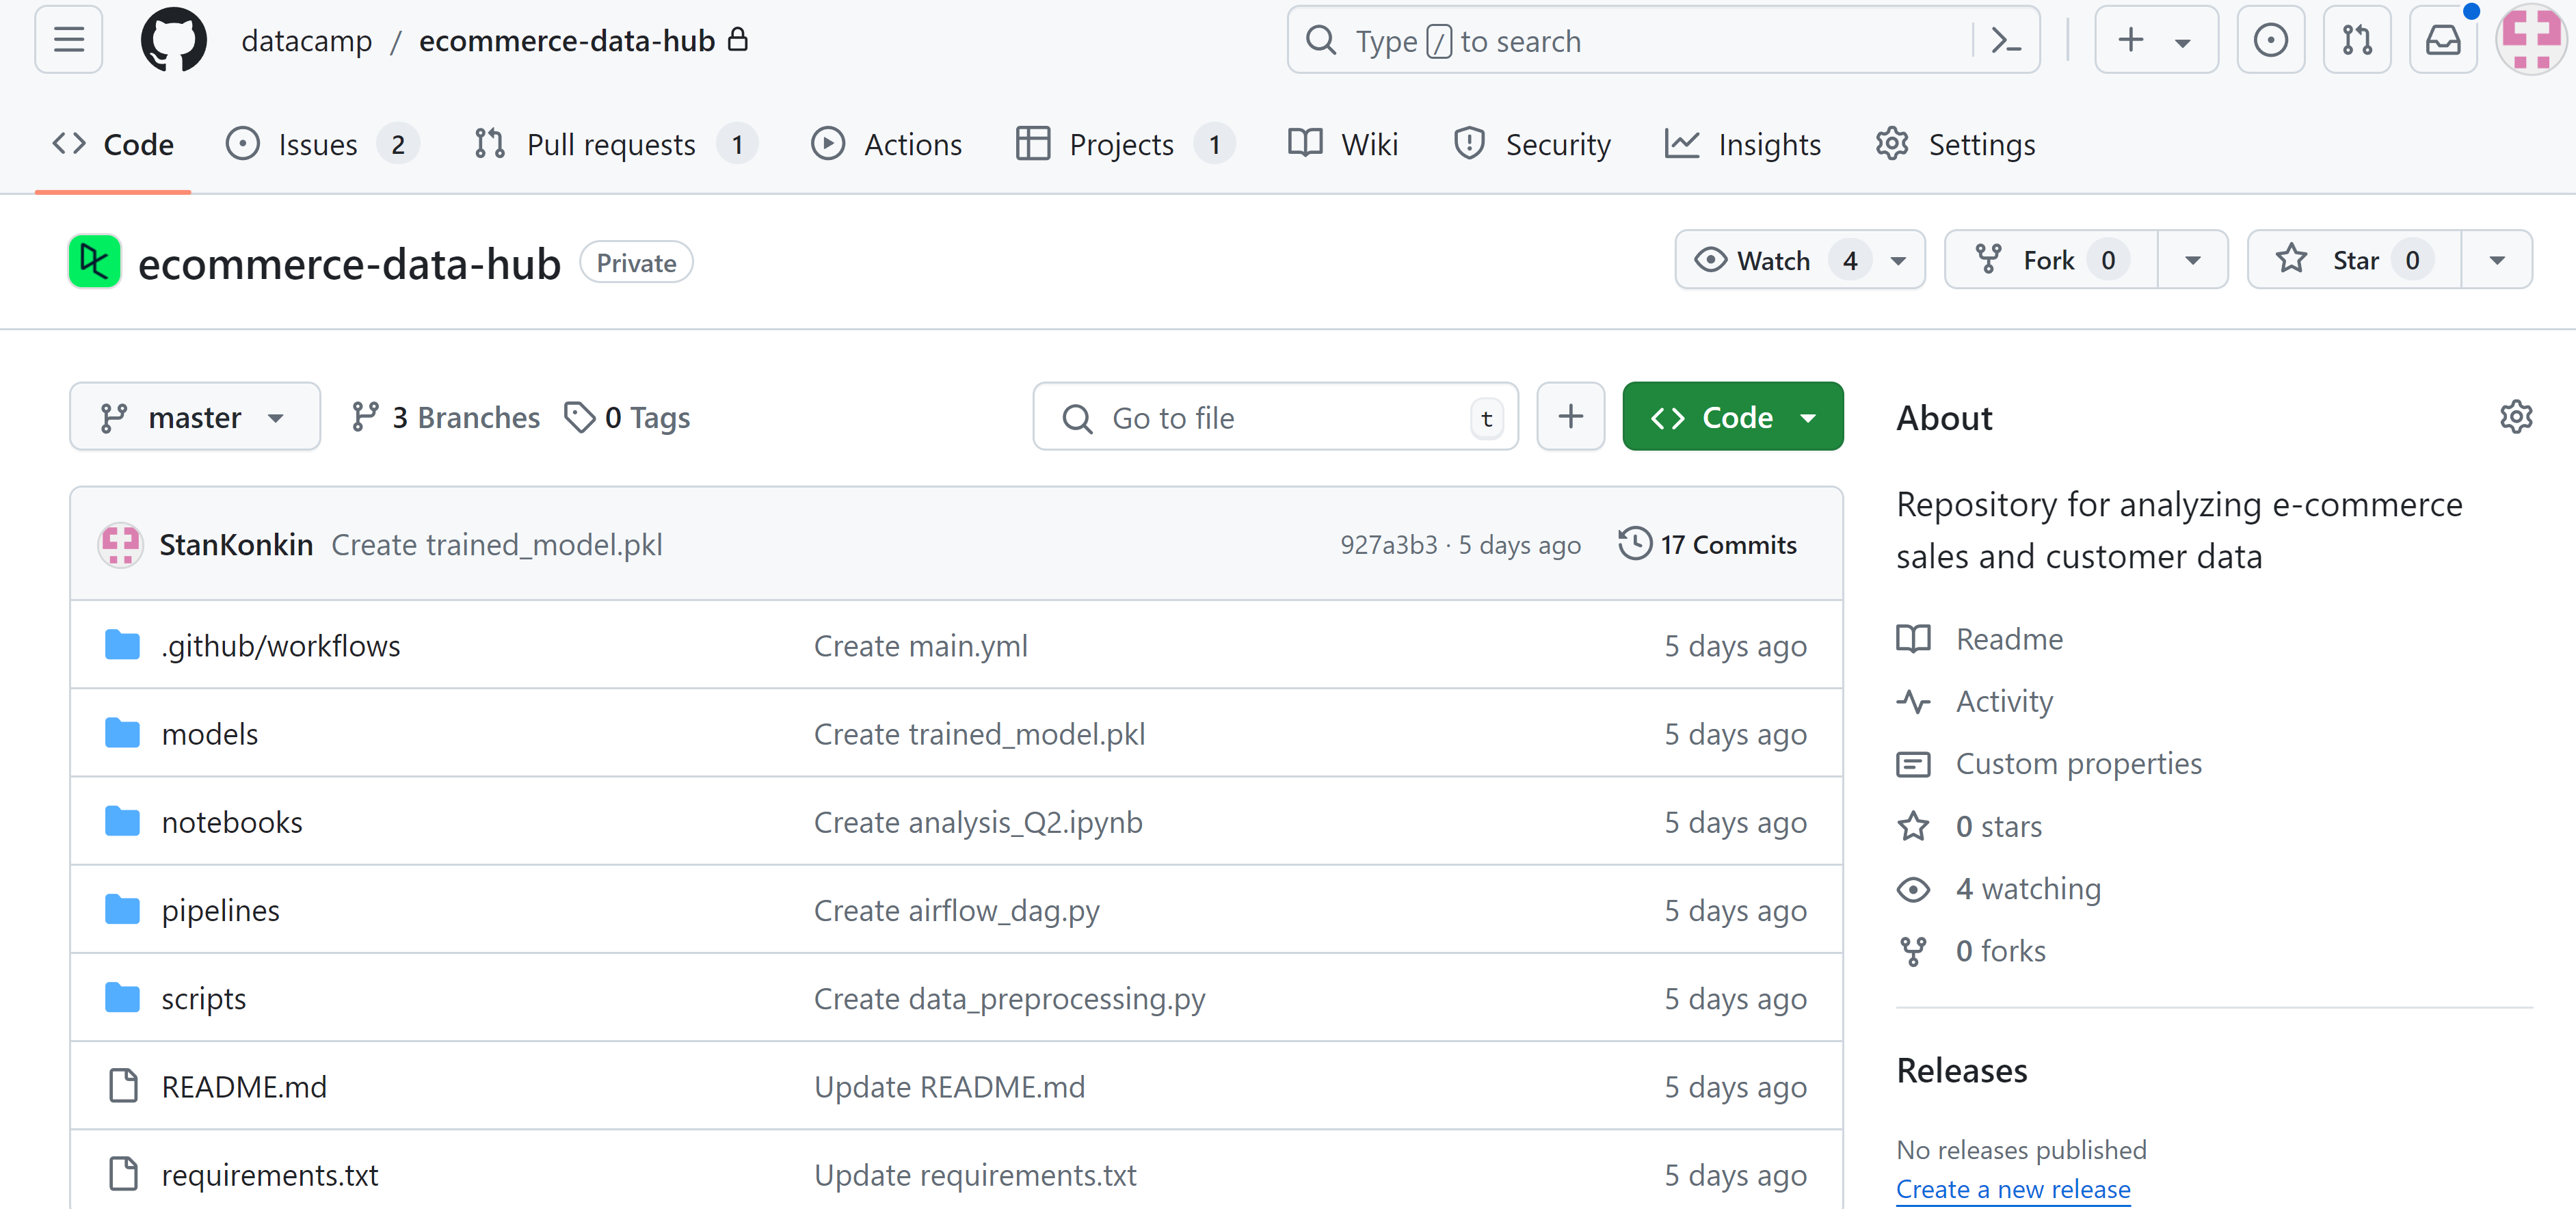Star the ecommerce-data-hub repository
The height and width of the screenshot is (1209, 2576).
click(x=2354, y=260)
